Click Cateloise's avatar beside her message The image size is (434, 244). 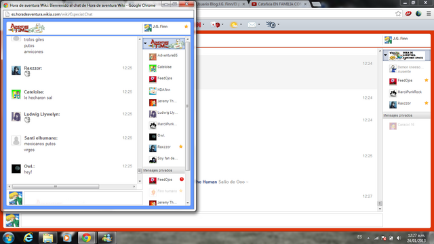tap(16, 94)
